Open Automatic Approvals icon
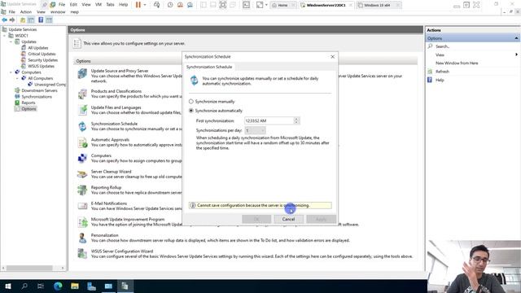The image size is (521, 293). point(82,142)
